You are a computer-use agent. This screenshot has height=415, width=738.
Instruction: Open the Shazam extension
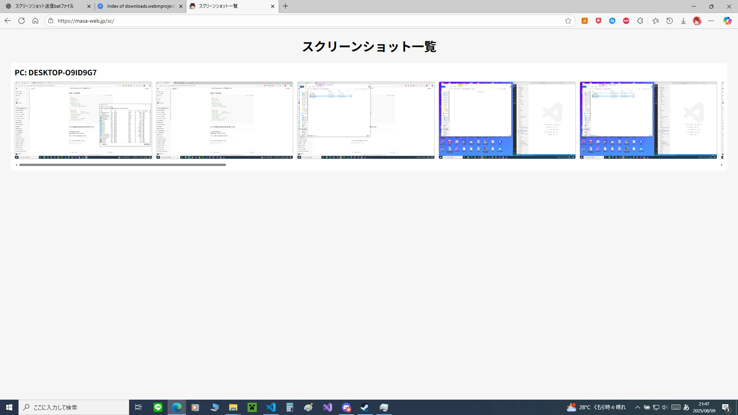click(612, 21)
